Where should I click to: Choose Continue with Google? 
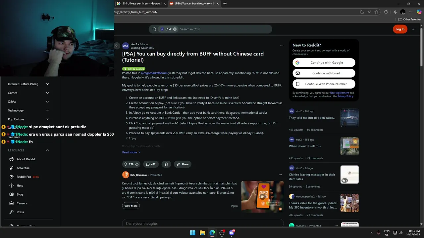tap(324, 62)
